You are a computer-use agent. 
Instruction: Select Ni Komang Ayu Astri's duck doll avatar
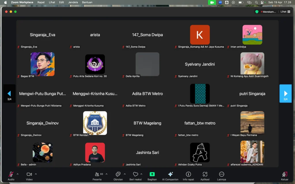pos(252,64)
